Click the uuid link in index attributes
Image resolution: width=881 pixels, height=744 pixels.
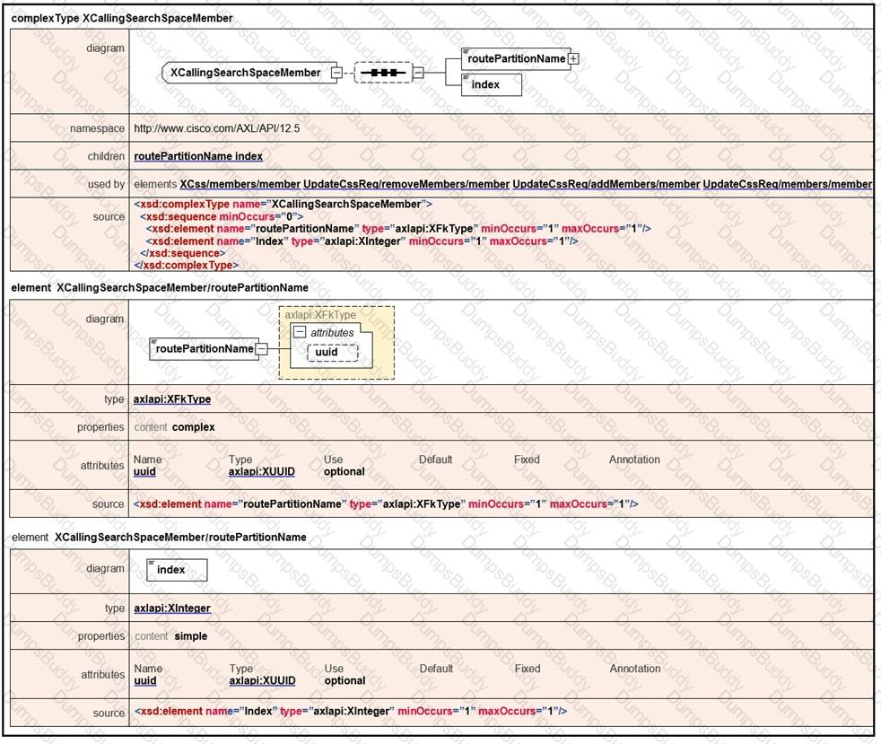point(144,680)
